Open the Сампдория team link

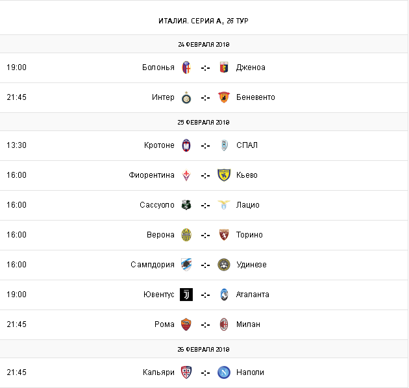coord(153,265)
